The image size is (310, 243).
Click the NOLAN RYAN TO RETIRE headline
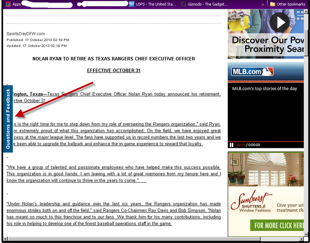pyautogui.click(x=114, y=59)
